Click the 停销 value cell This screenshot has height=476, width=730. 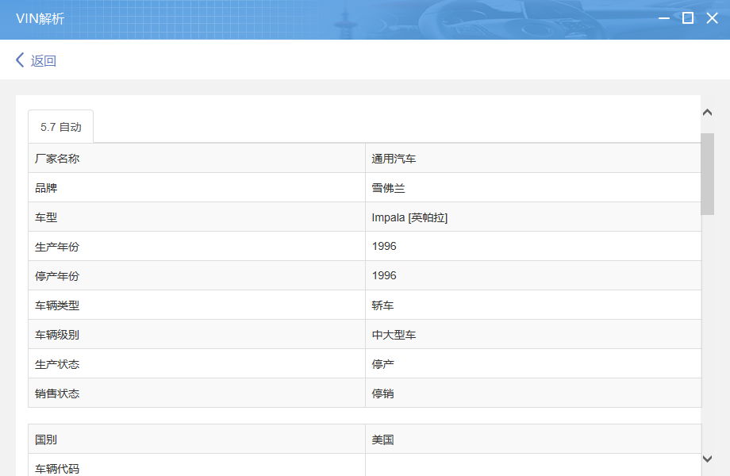(533, 393)
